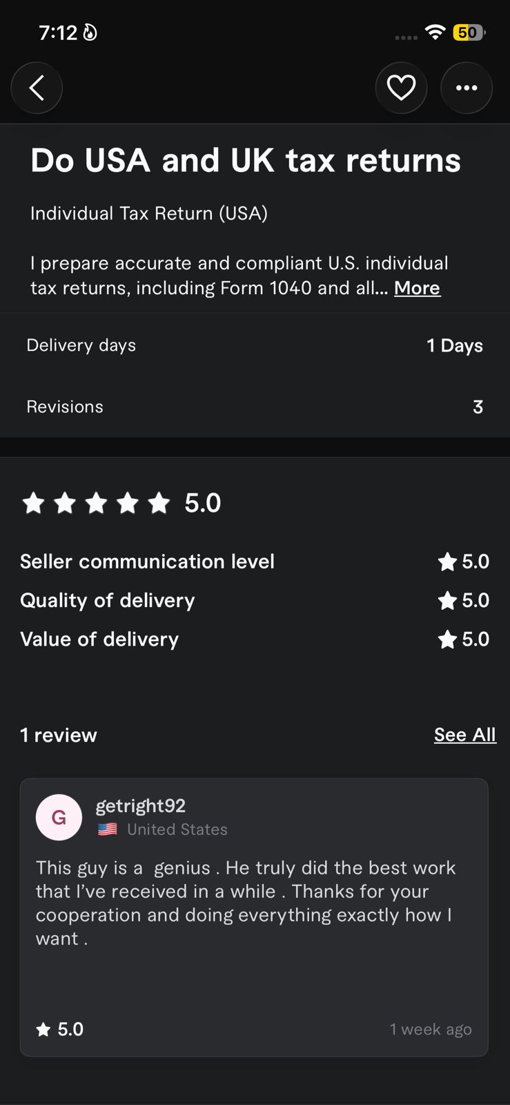Tap the United States flag icon
The width and height of the screenshot is (510, 1105).
point(108,829)
